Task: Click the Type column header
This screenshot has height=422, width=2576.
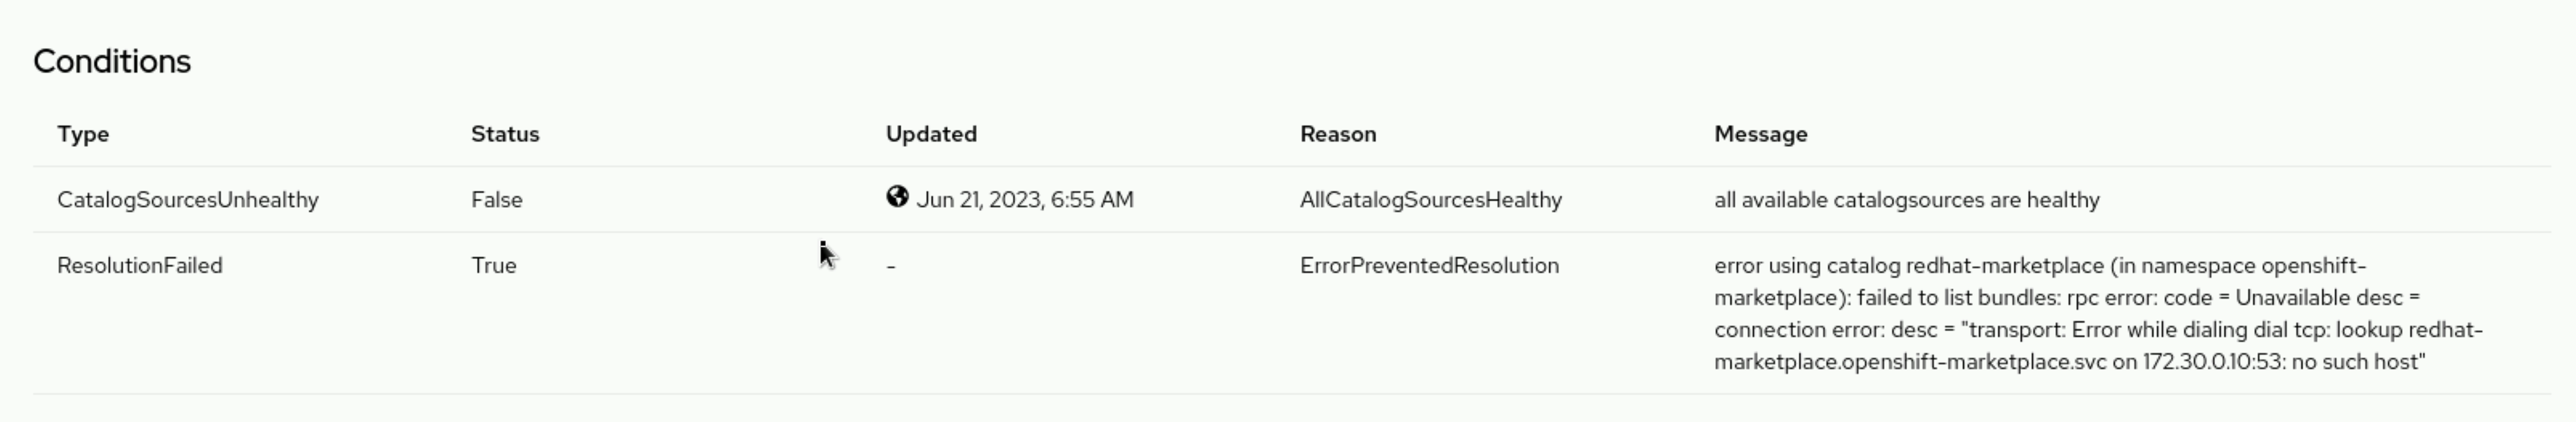Action: [x=83, y=134]
